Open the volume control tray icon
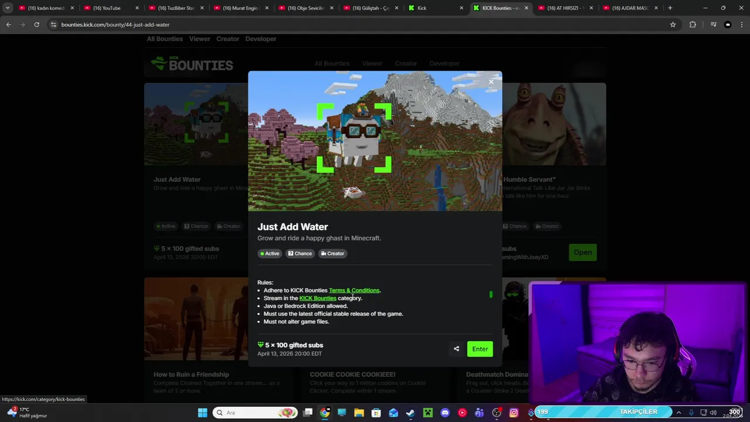This screenshot has width=750, height=422. pos(714,413)
